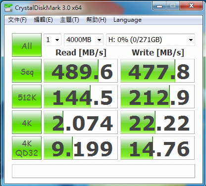Open the 幫助(H) menu
206x186 pixels.
point(96,20)
